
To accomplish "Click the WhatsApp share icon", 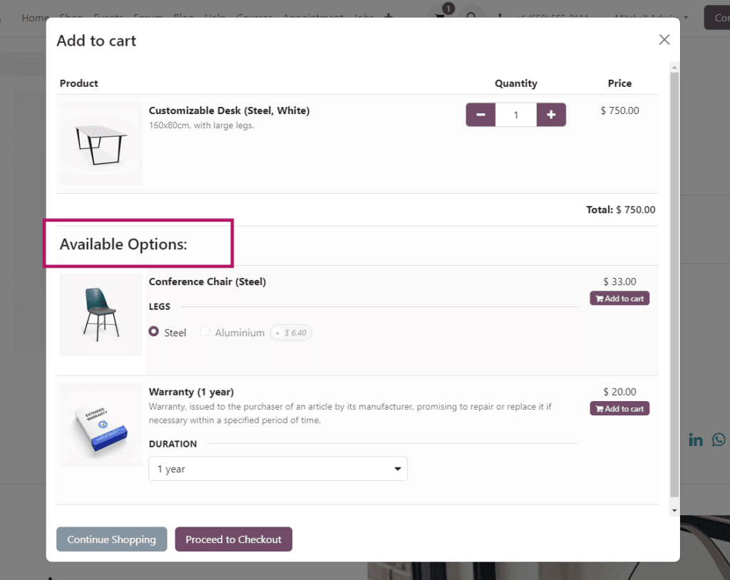I will point(719,440).
